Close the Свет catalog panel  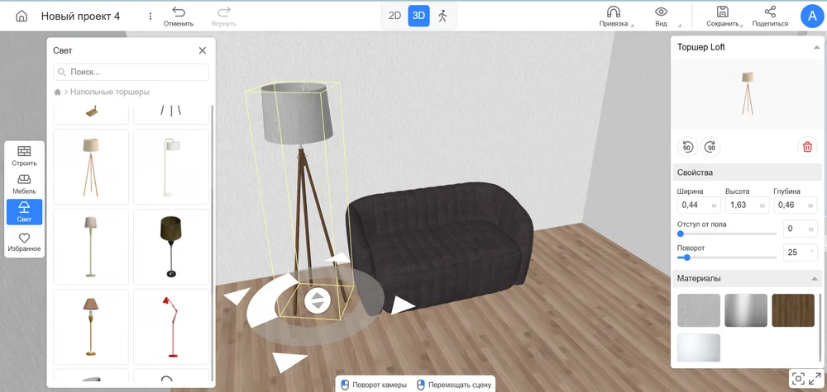pyautogui.click(x=203, y=50)
